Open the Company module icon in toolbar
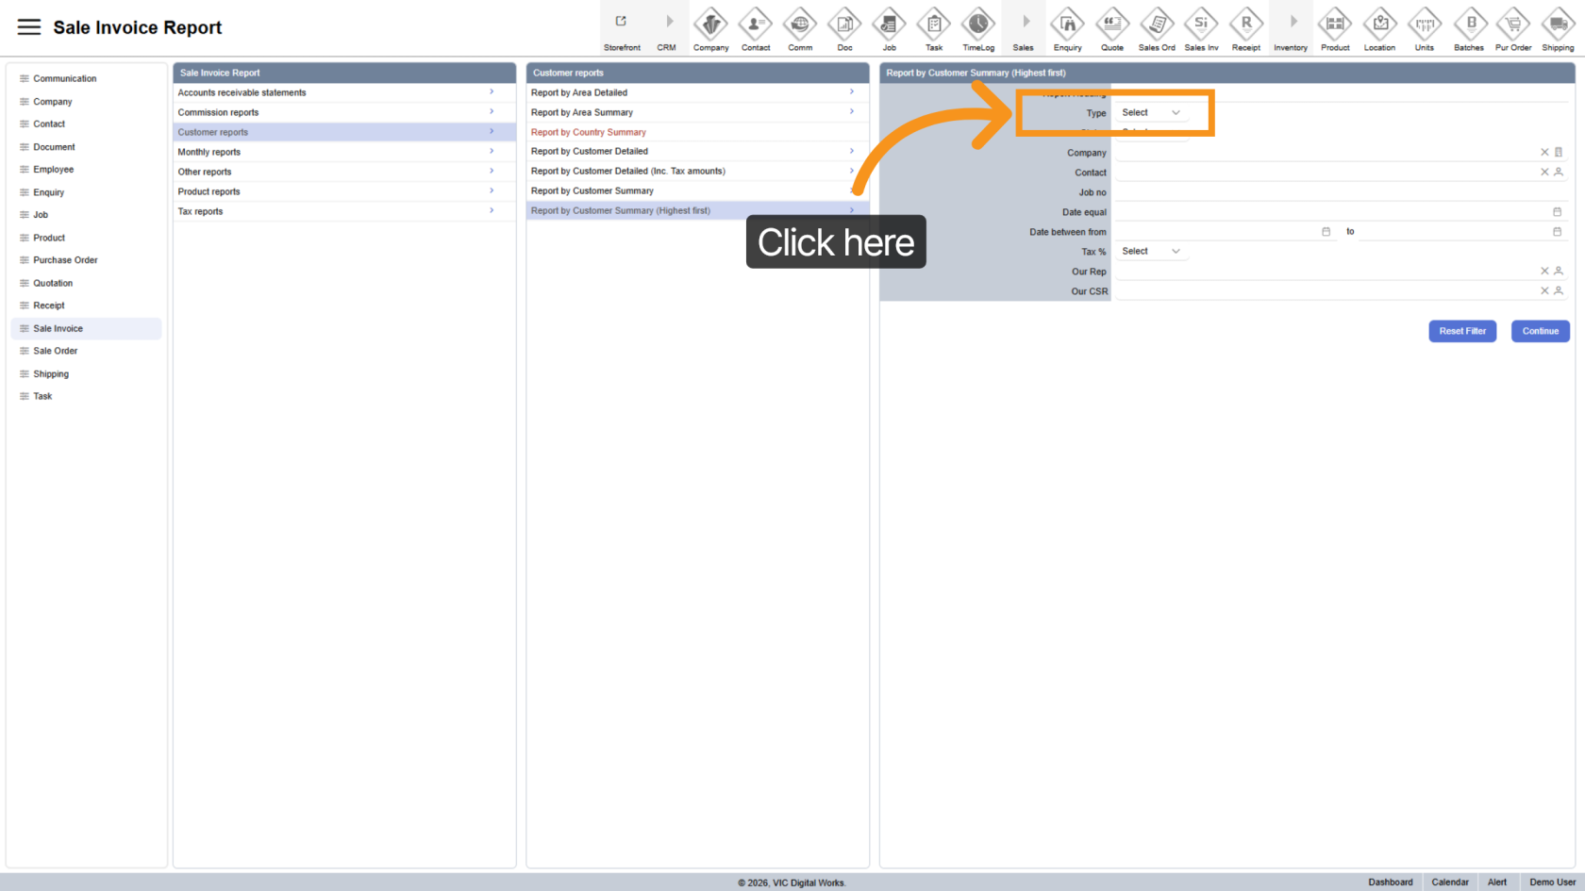Image resolution: width=1585 pixels, height=891 pixels. click(710, 24)
